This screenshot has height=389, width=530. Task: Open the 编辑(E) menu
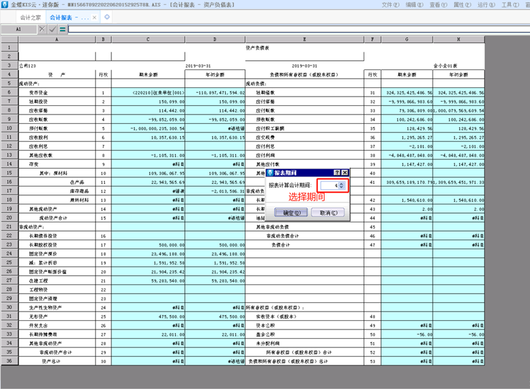pos(415,4)
